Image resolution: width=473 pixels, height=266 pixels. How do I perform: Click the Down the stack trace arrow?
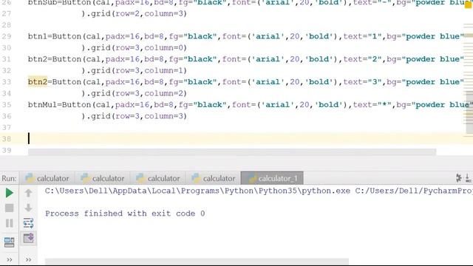tap(28, 208)
